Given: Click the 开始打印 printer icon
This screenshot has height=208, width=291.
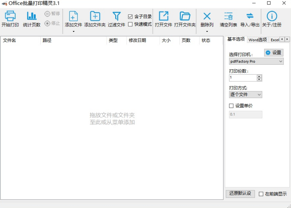Looking at the screenshot, I should tap(10, 16).
